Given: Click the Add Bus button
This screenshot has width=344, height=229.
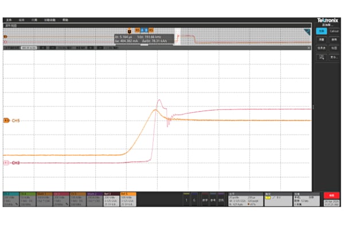Looking at the screenshot, I should click(221, 199).
